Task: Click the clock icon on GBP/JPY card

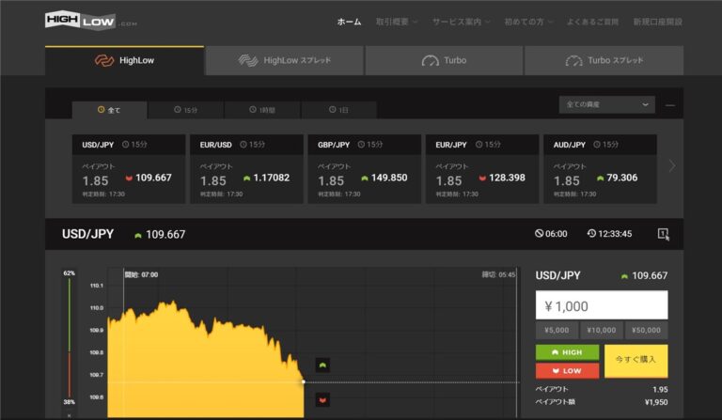Action: [x=361, y=145]
